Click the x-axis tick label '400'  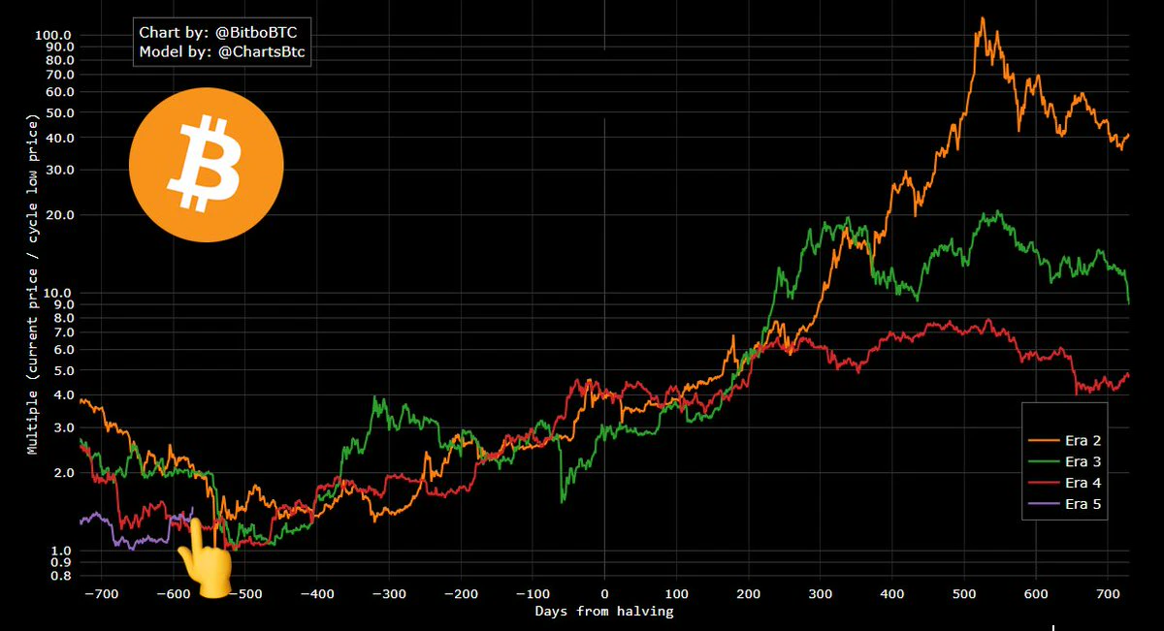[x=892, y=593]
